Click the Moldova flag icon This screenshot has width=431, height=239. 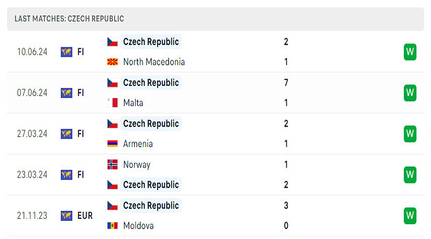(113, 226)
